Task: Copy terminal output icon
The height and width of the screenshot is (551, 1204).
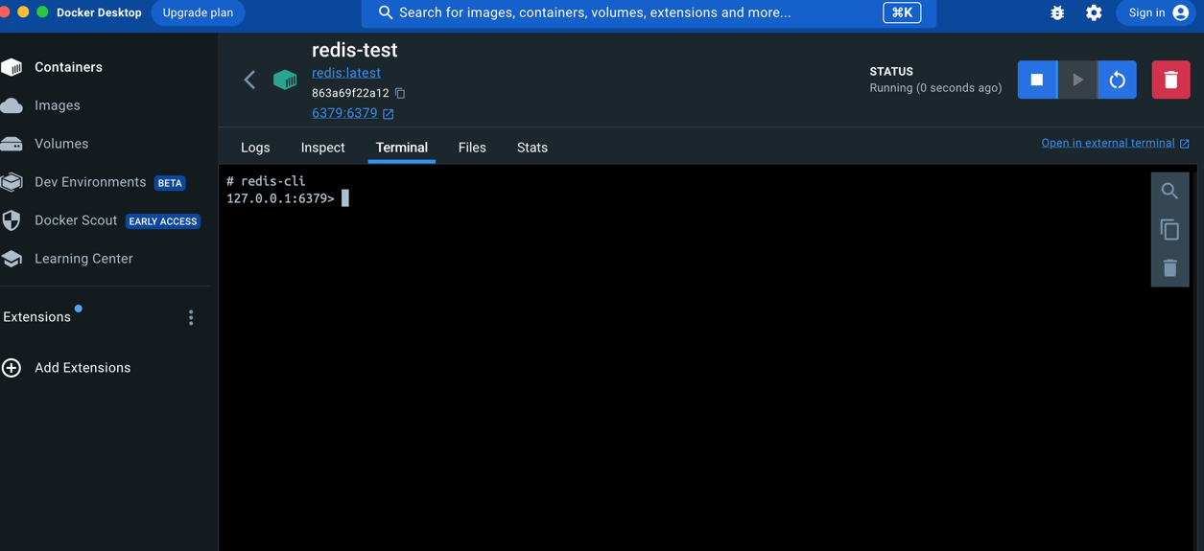Action: (1169, 230)
